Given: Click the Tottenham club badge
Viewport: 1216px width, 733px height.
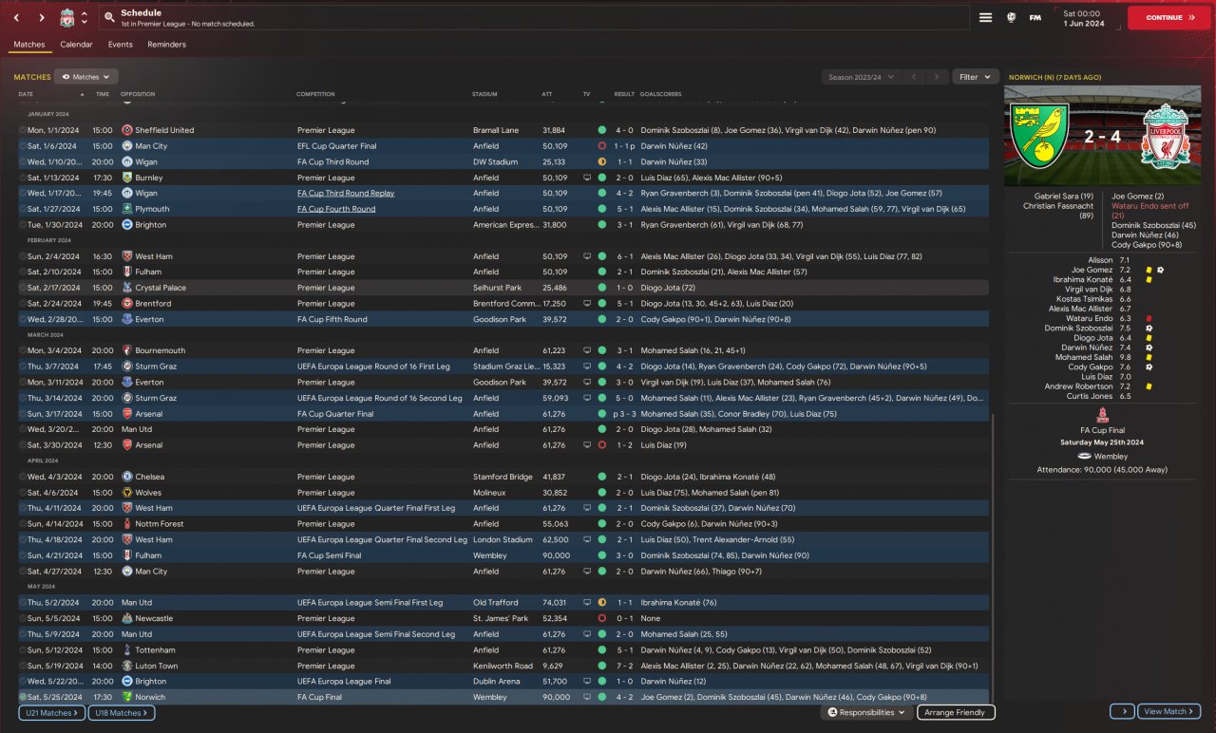Looking at the screenshot, I should [127, 650].
